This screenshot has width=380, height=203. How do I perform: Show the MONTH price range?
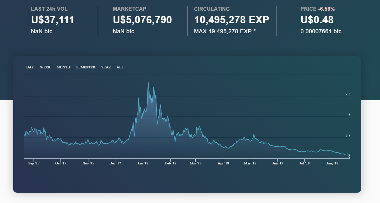63,67
